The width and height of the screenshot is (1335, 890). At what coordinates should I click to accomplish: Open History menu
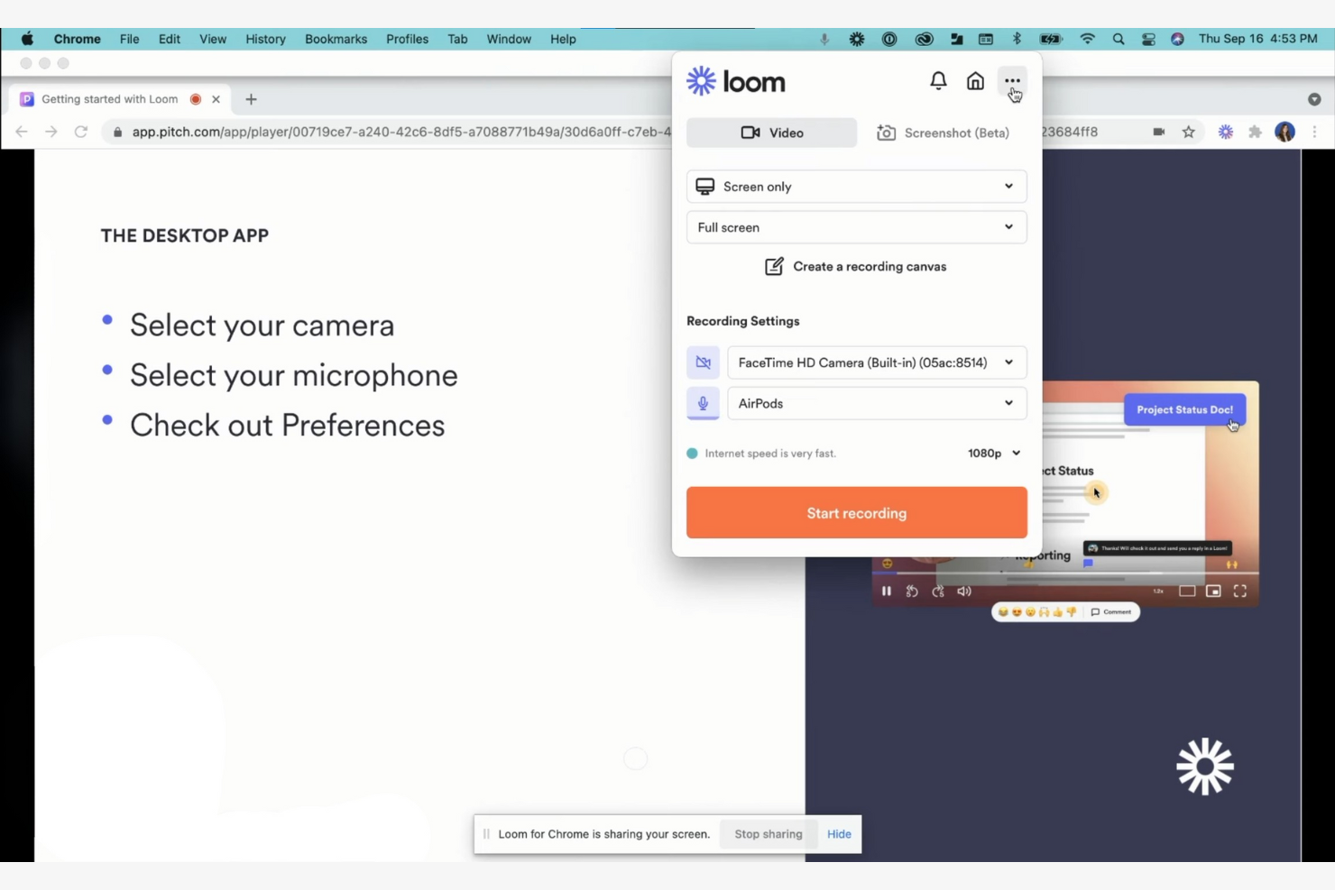click(x=265, y=39)
